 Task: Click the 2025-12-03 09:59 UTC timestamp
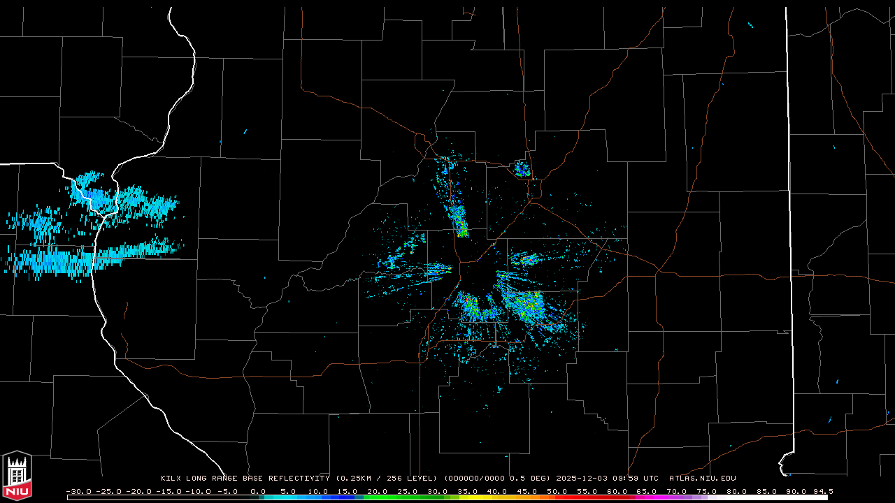point(607,479)
